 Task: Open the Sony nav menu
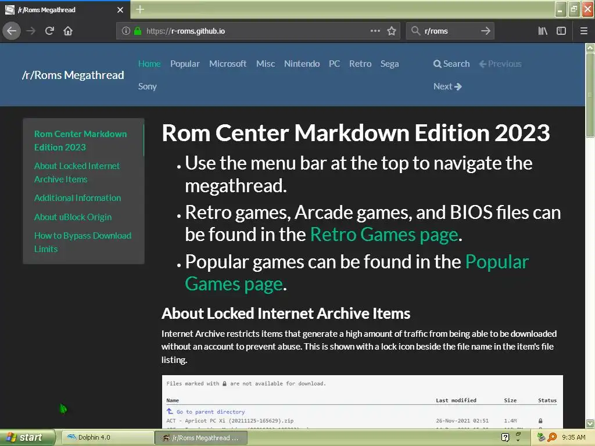147,87
